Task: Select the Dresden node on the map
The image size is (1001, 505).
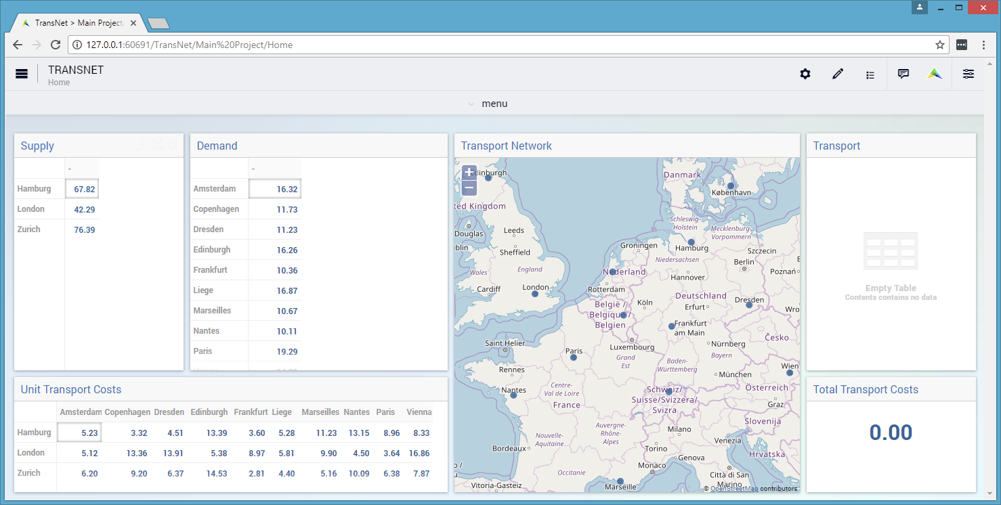Action: 749,305
